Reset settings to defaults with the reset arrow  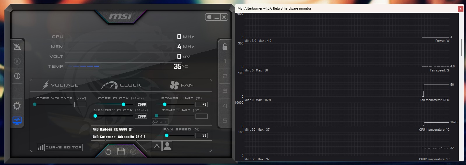click(108, 151)
